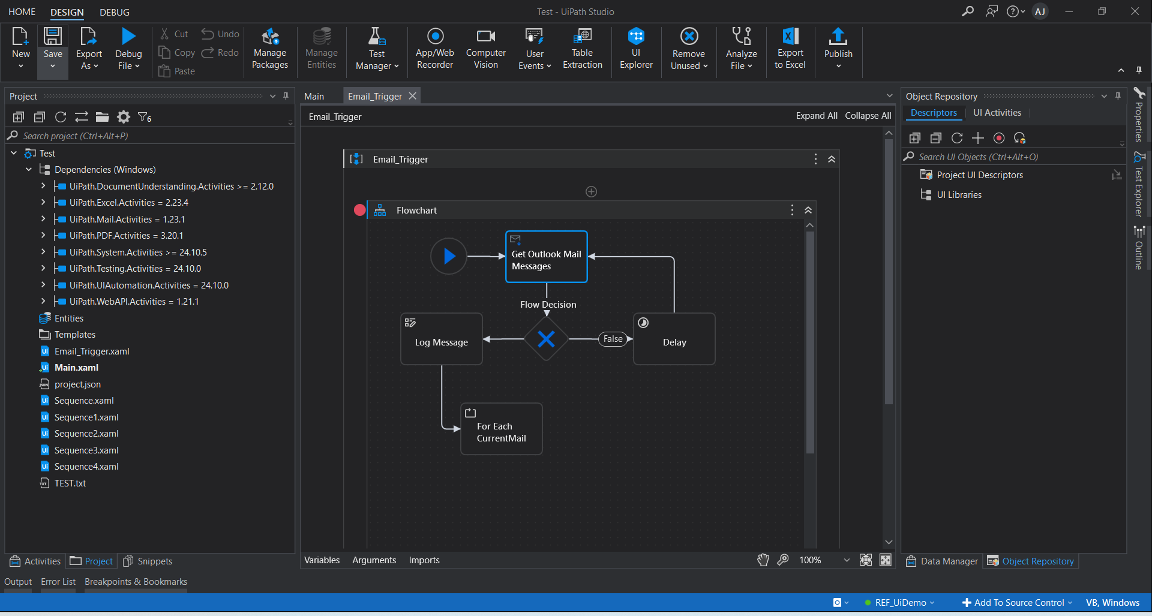
Task: Select the project.json file
Action: click(77, 384)
